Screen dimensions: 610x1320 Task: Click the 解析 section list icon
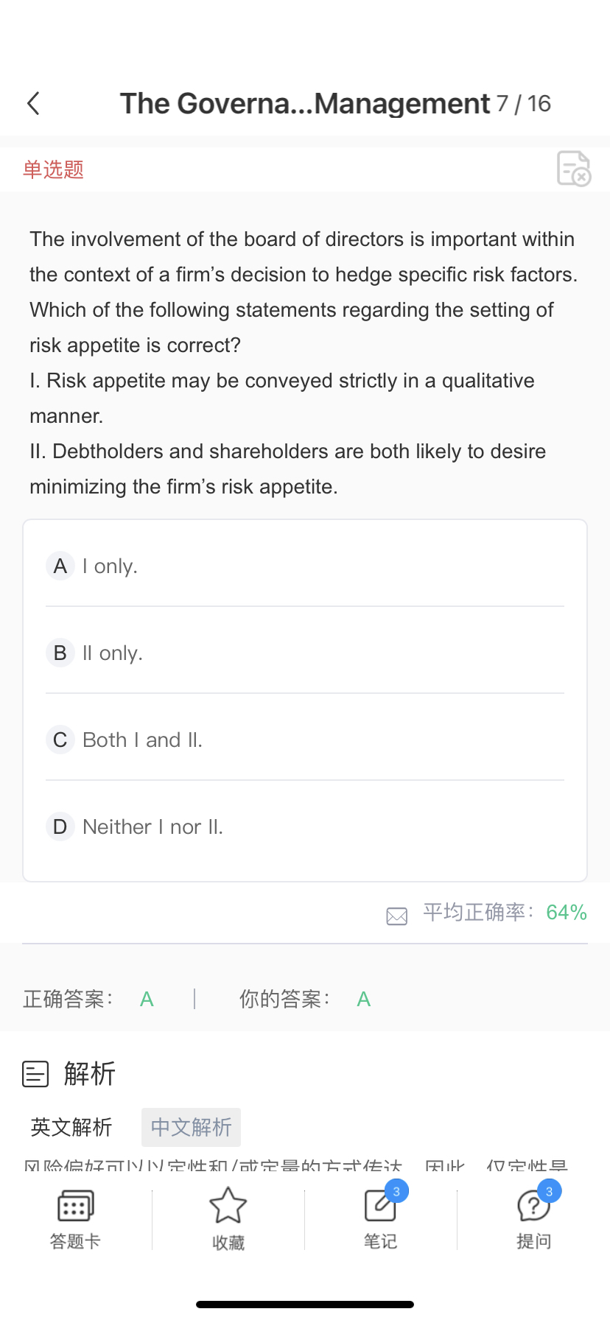35,1074
